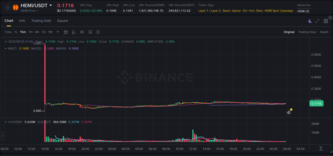Open the extra timeframes dropdown arrow

point(57,32)
